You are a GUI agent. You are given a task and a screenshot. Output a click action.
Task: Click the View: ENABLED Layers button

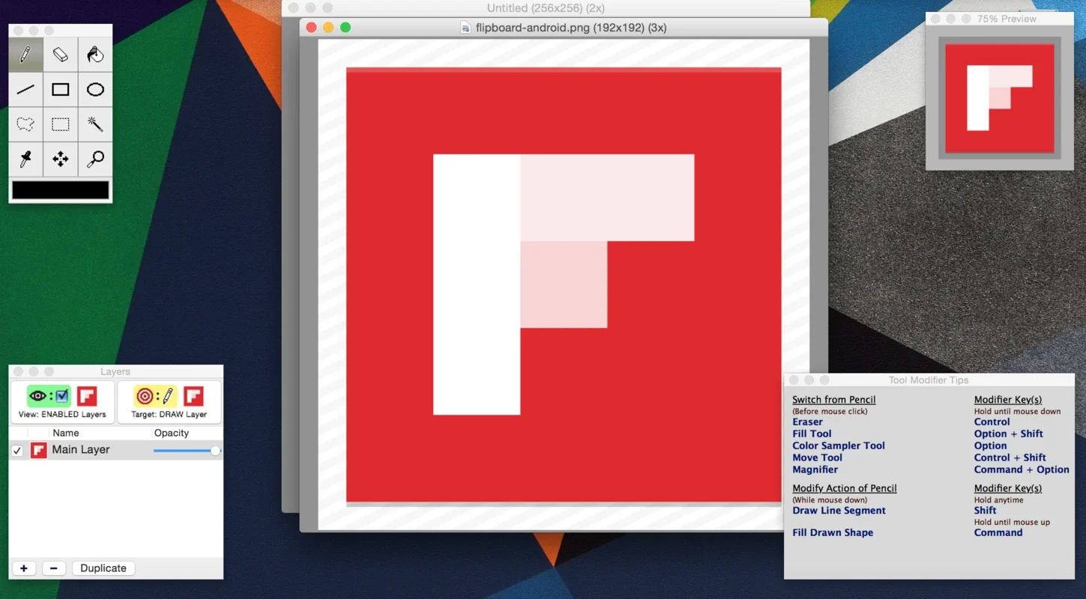[63, 401]
